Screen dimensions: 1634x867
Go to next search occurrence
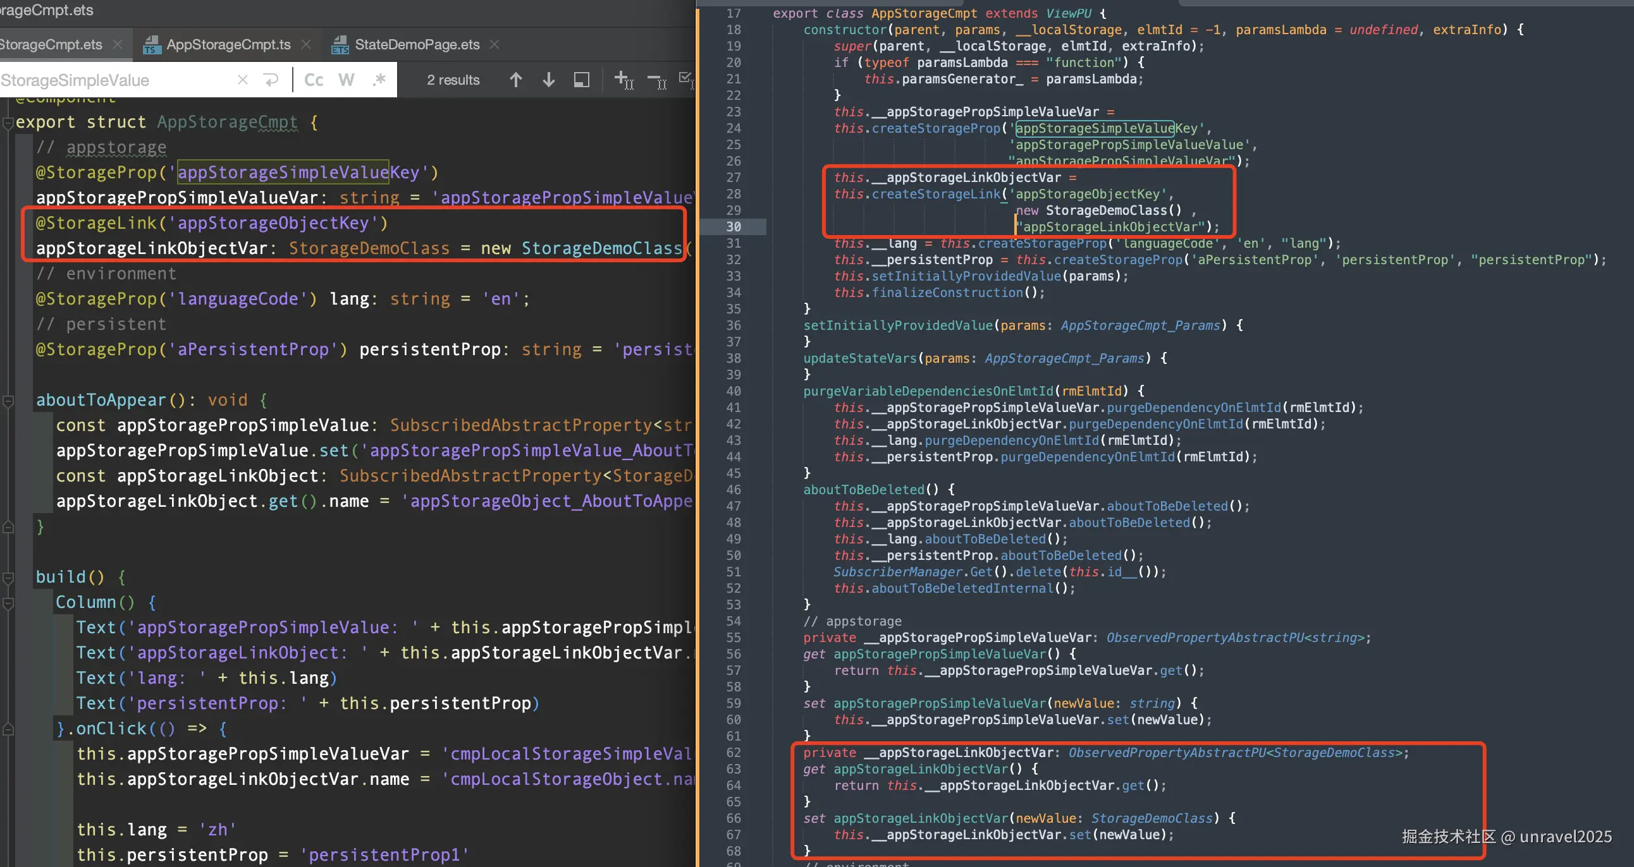(549, 80)
